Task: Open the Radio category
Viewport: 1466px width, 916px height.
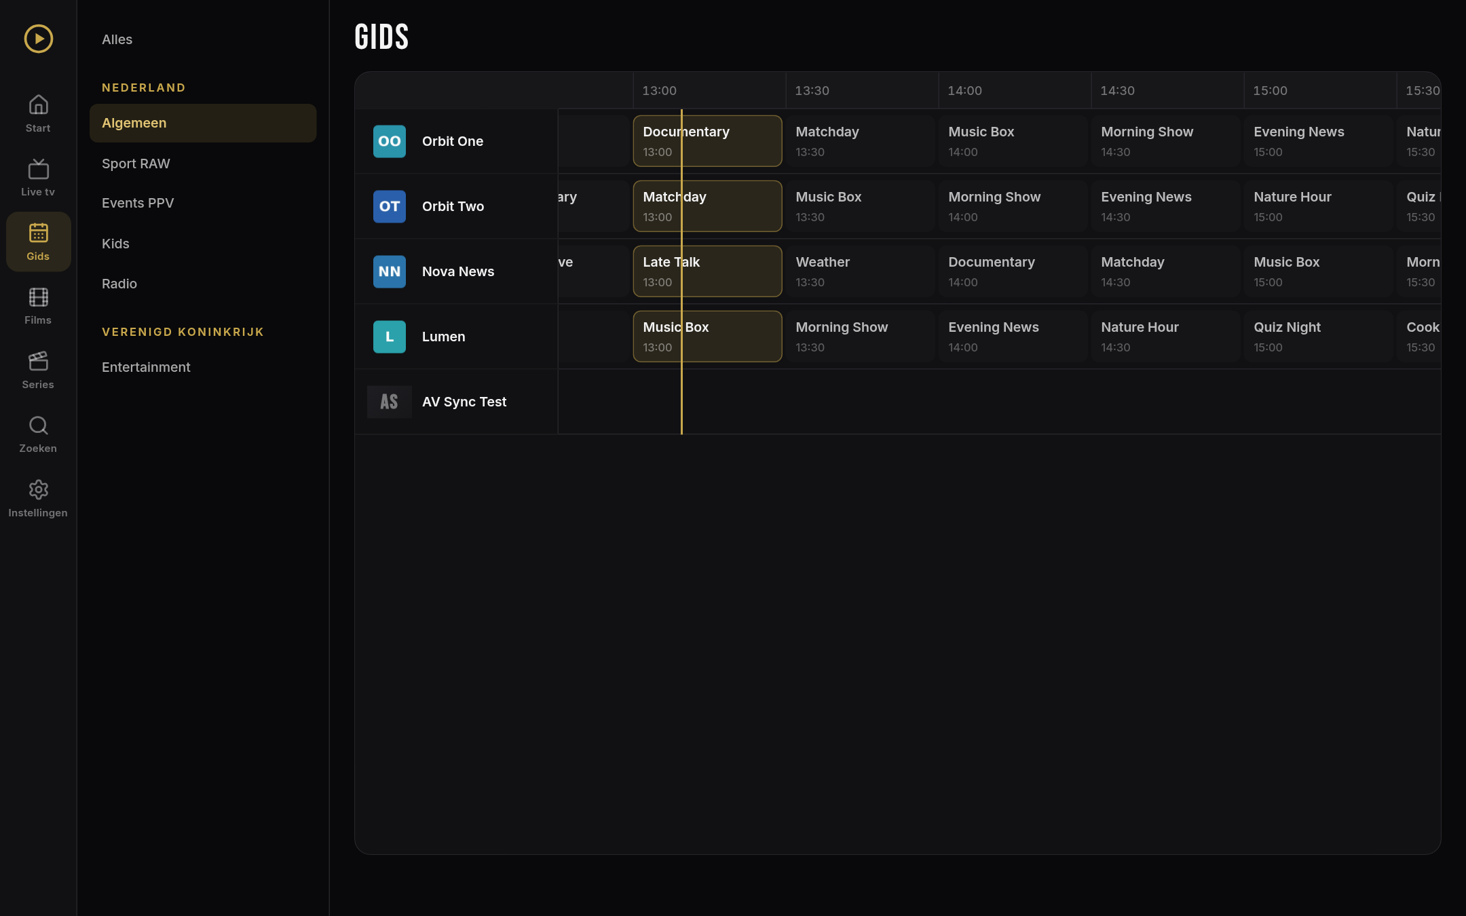Action: (x=203, y=284)
